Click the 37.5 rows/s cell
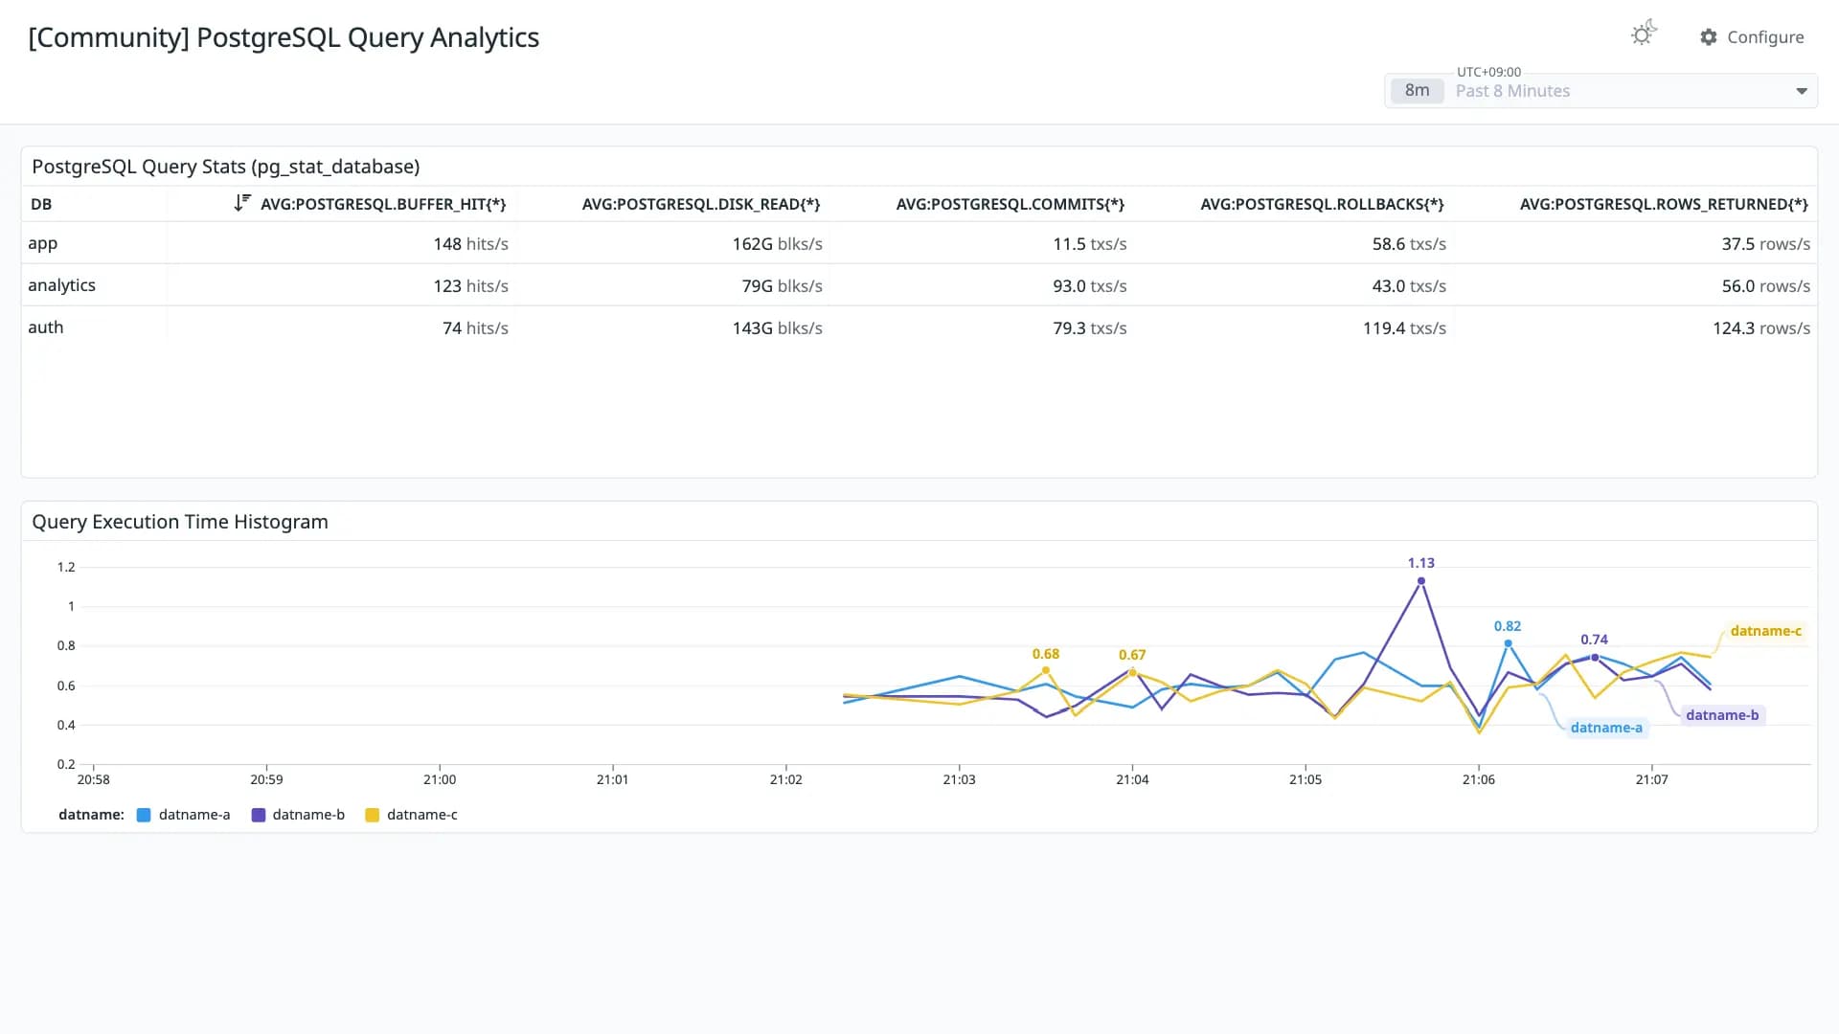Viewport: 1839px width, 1034px height. (x=1765, y=244)
